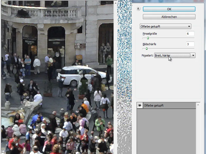This screenshot has width=206, height=154.
Task: Click the Pinselgröße label
Action: pos(150,34)
